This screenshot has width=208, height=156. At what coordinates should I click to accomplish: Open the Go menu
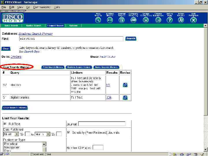click(28, 7)
